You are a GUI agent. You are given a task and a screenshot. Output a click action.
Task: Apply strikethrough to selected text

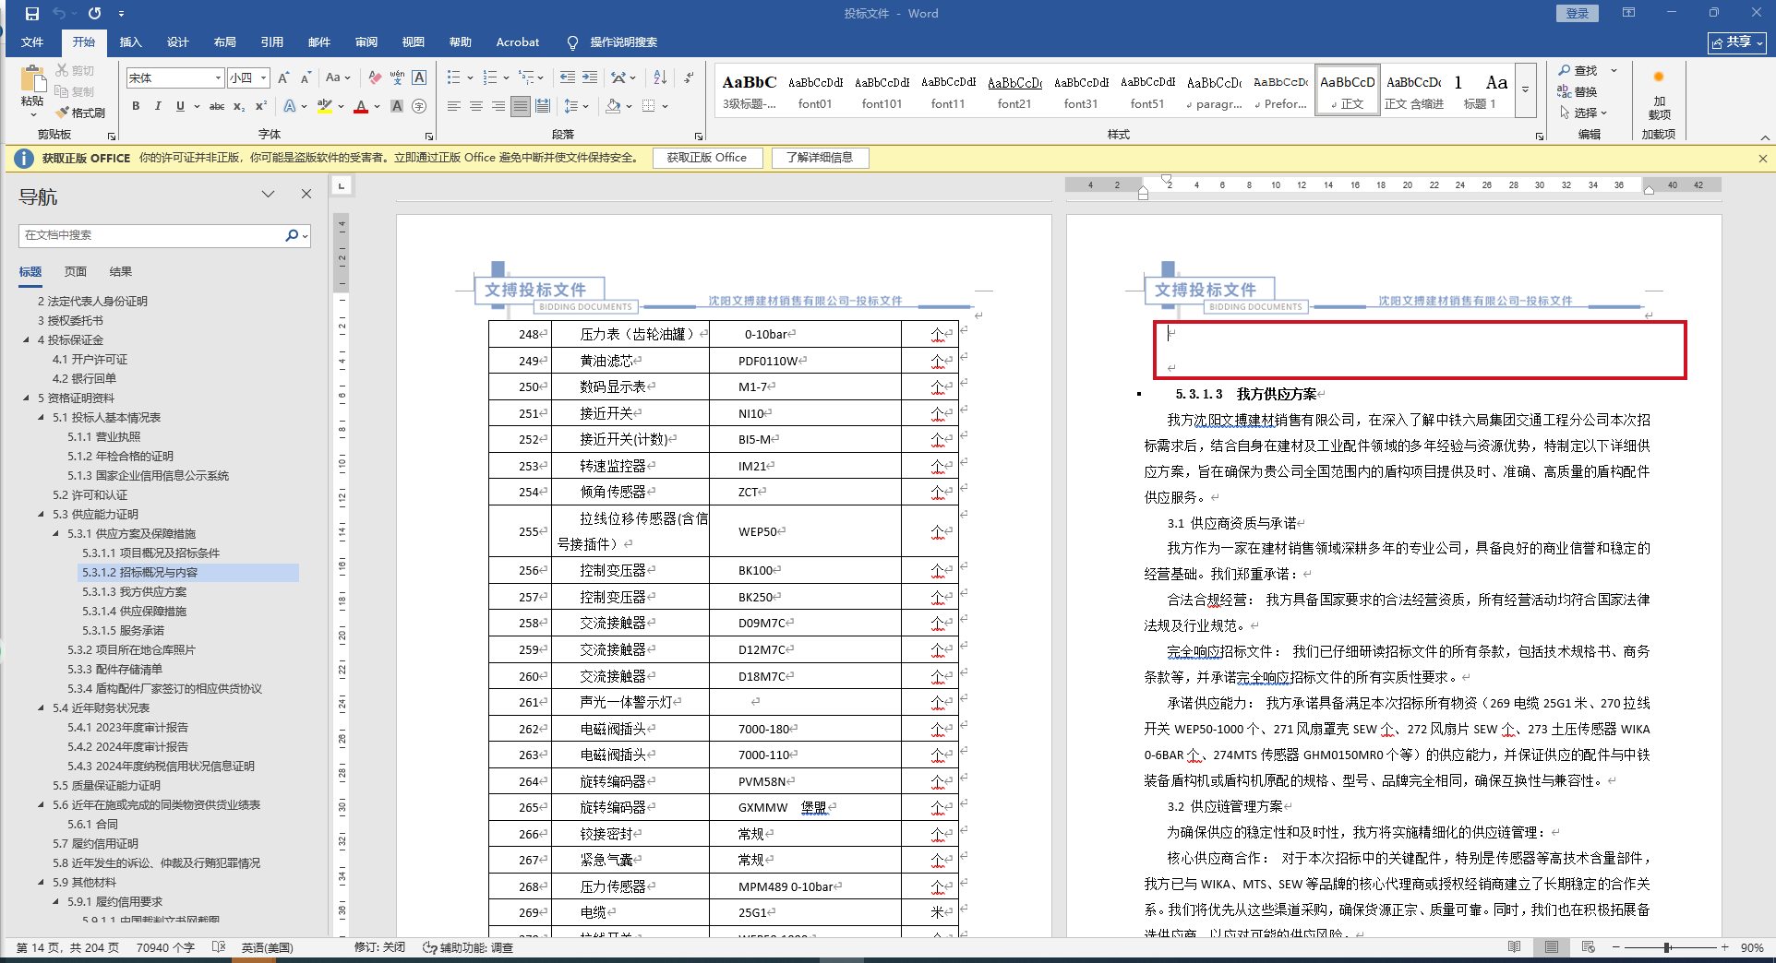point(217,107)
